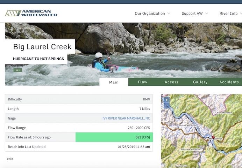Open the Ivy River Near Marshall, NC gage link
The image size is (242, 168).
(x=126, y=118)
